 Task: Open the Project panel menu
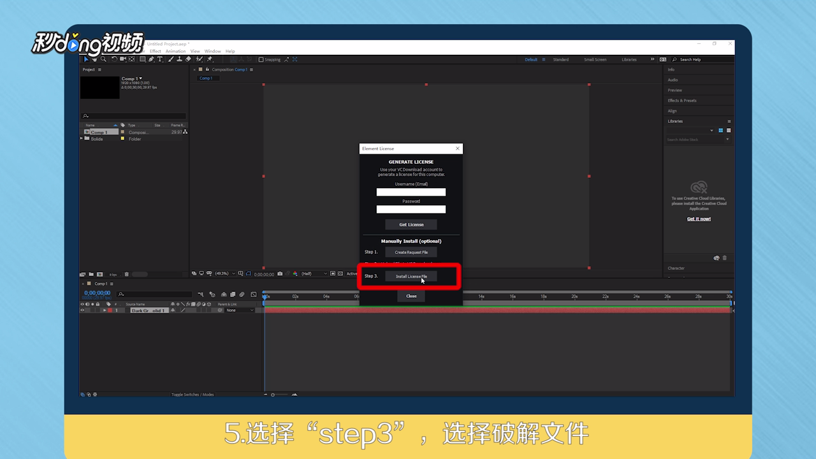(x=99, y=69)
